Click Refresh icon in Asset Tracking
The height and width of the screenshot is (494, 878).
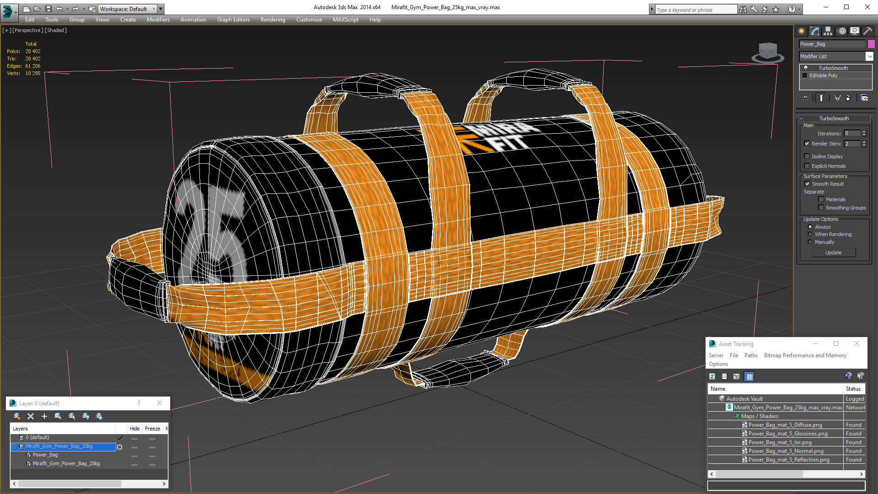click(x=712, y=376)
